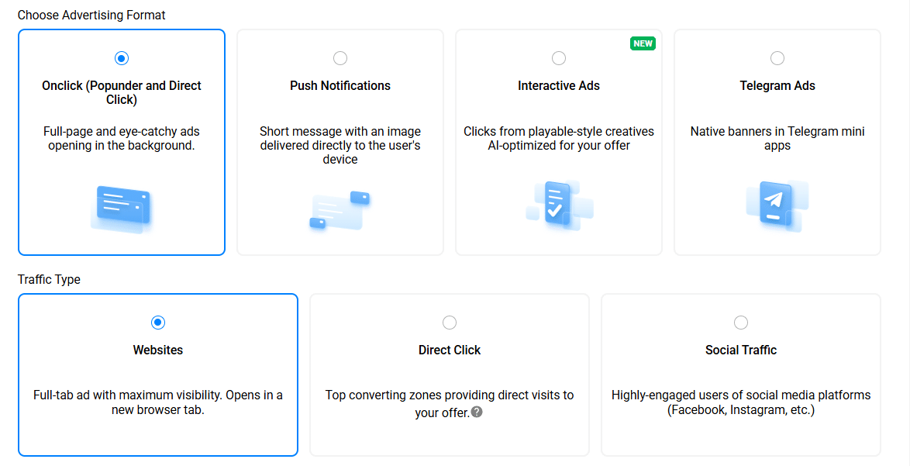Click the Push Notifications illustration icon
The image size is (910, 466).
[340, 209]
